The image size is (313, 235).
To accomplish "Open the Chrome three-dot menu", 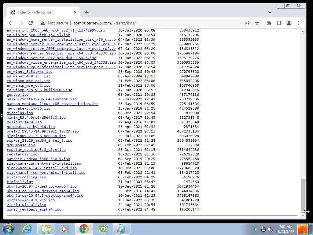I will click(299, 23).
